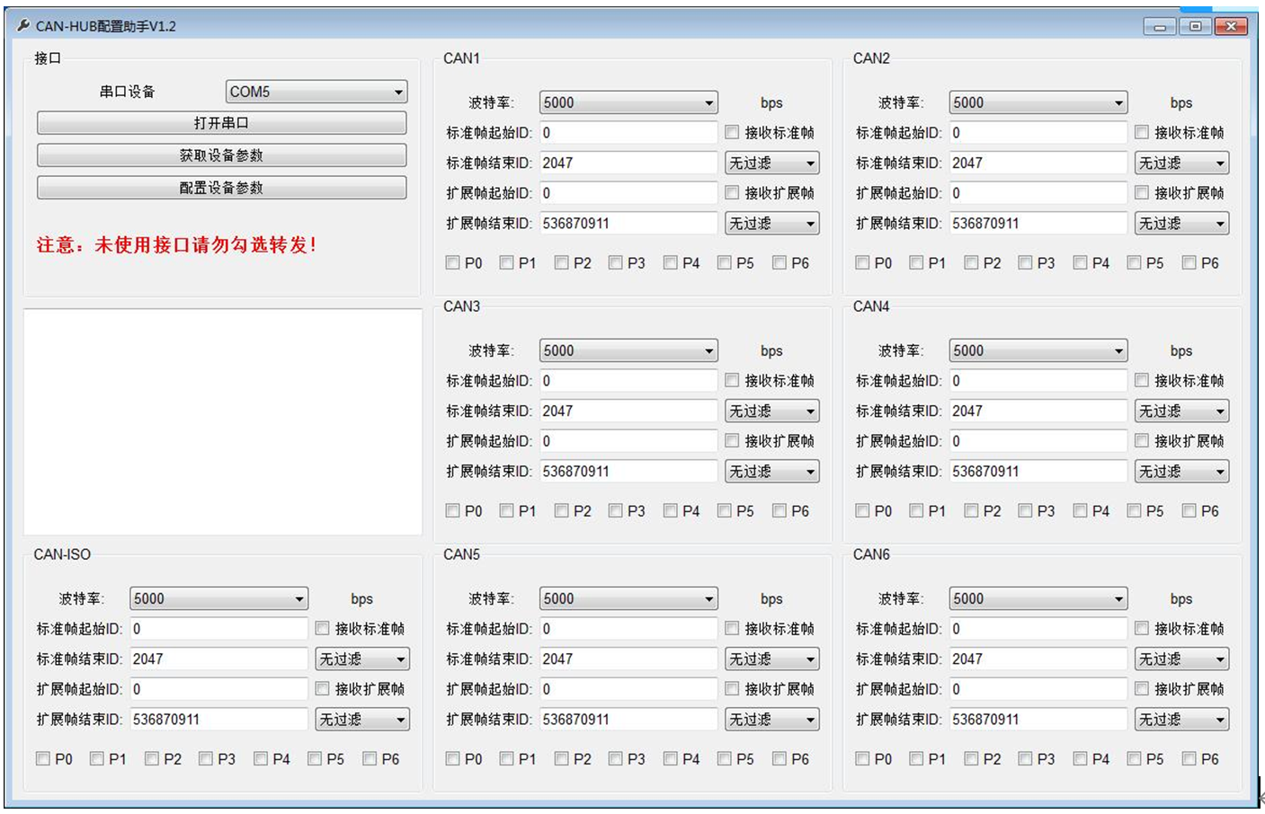Enable 接收扩展帧 checkbox in CAN1
This screenshot has width=1265, height=814.
tap(732, 192)
